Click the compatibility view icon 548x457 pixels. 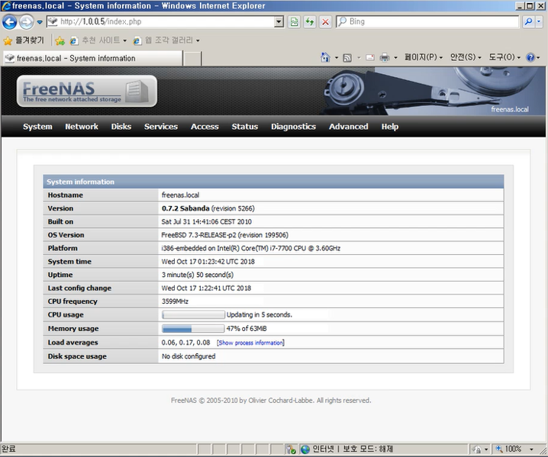pyautogui.click(x=295, y=21)
